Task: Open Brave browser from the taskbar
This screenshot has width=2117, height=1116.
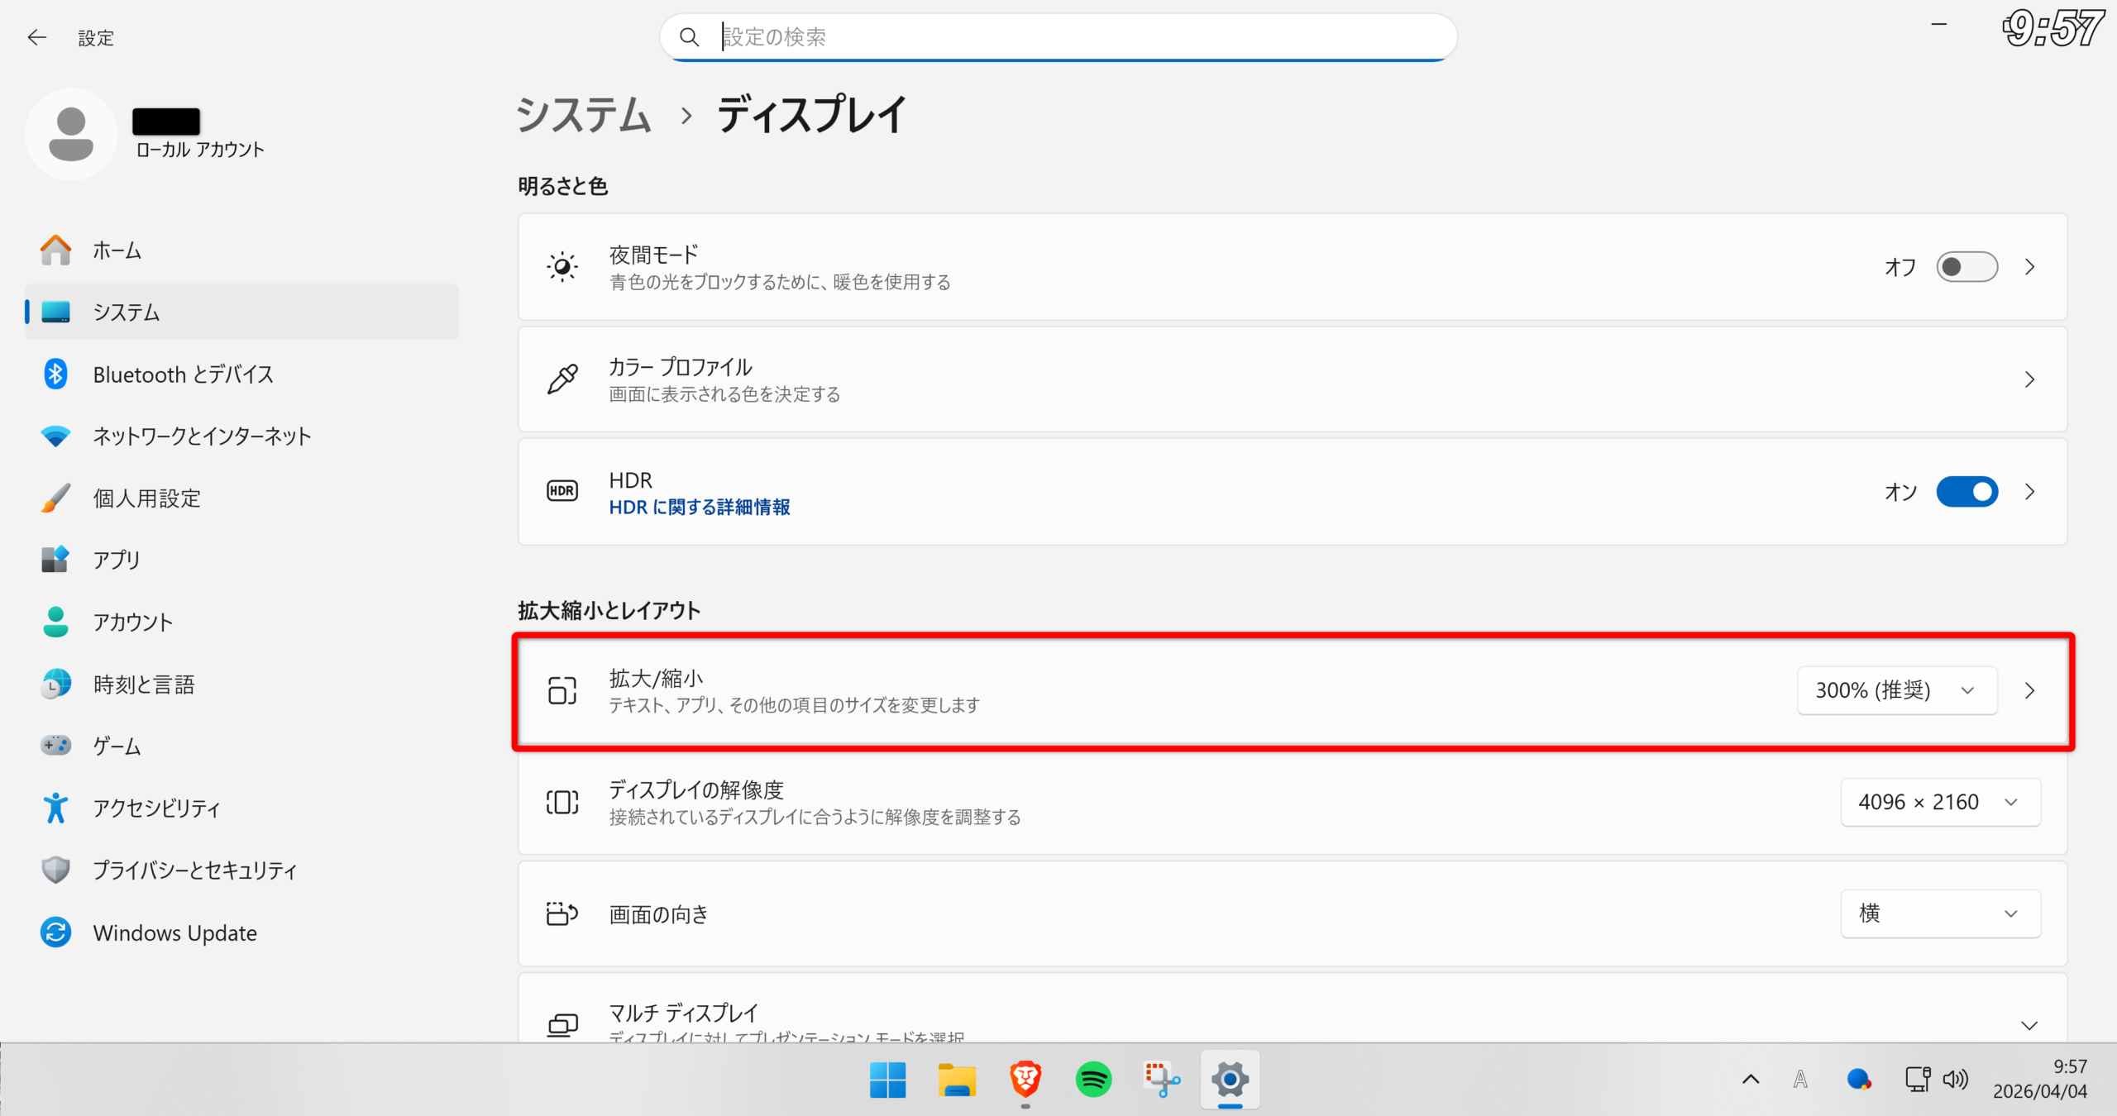Action: coord(1025,1079)
